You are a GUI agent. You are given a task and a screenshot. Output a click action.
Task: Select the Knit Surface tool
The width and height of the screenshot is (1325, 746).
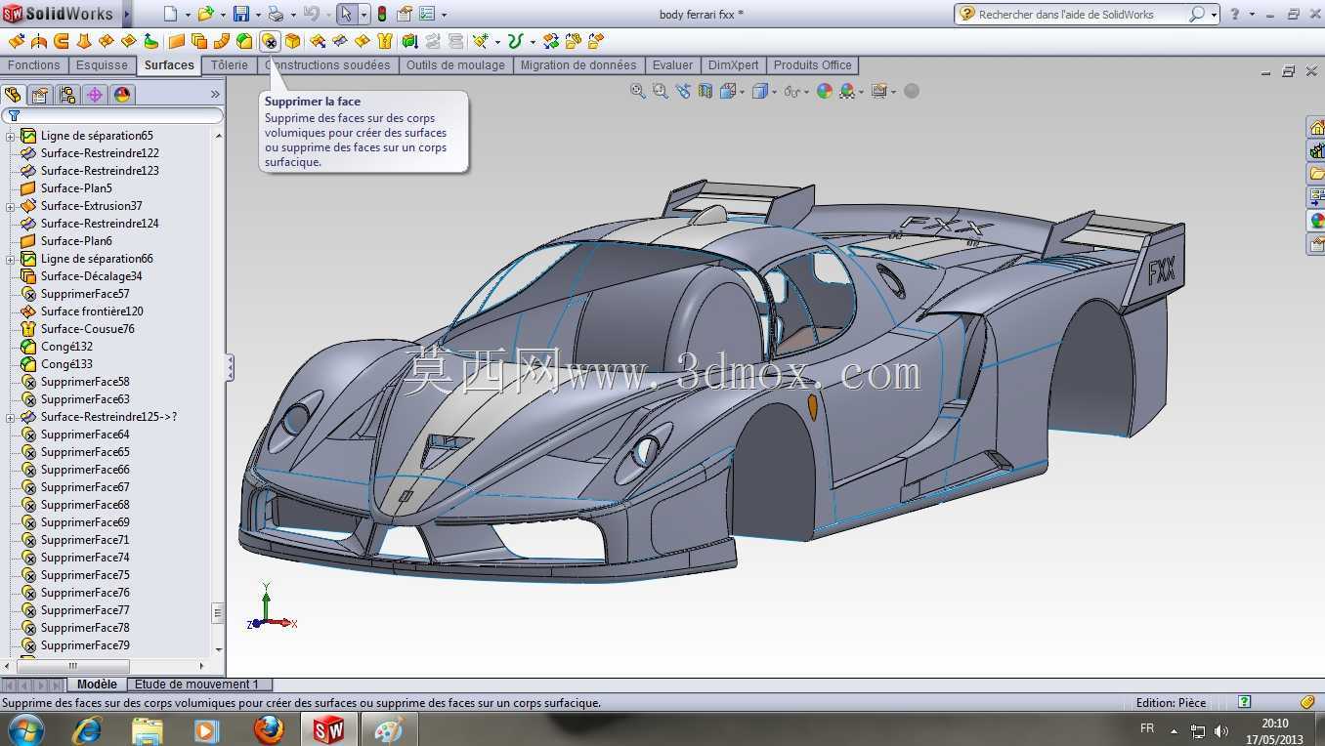coord(385,41)
